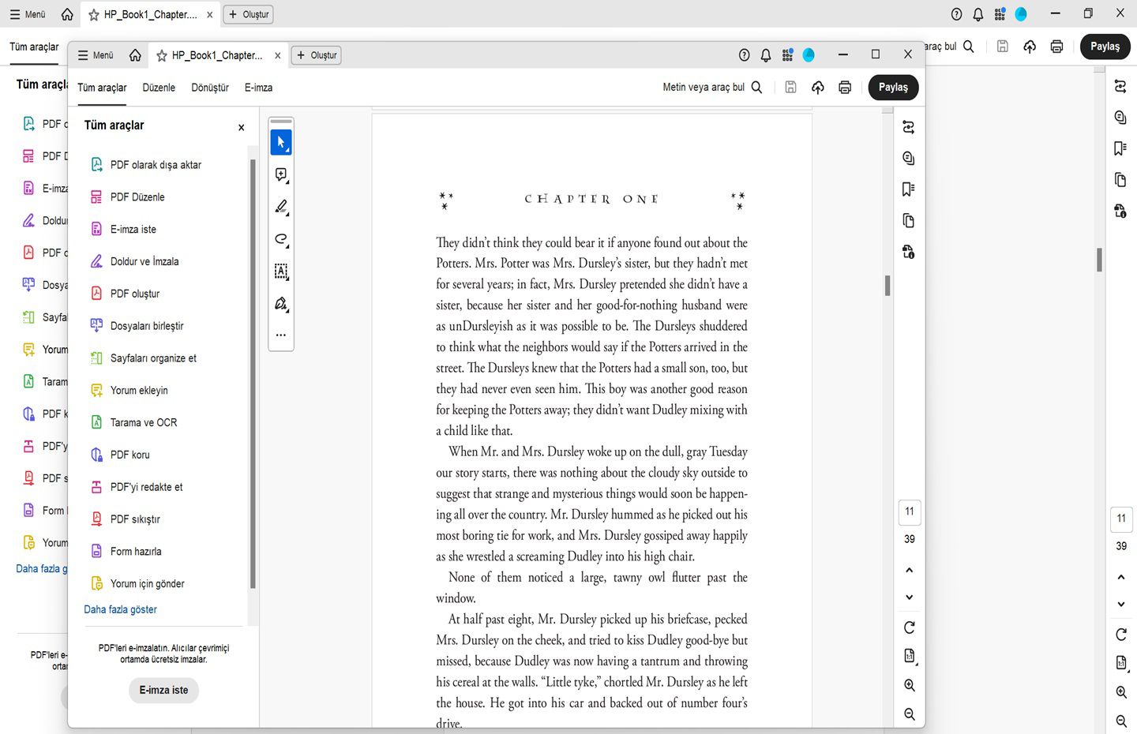Pick the Add comment tool in quick toolbar

pyautogui.click(x=281, y=174)
